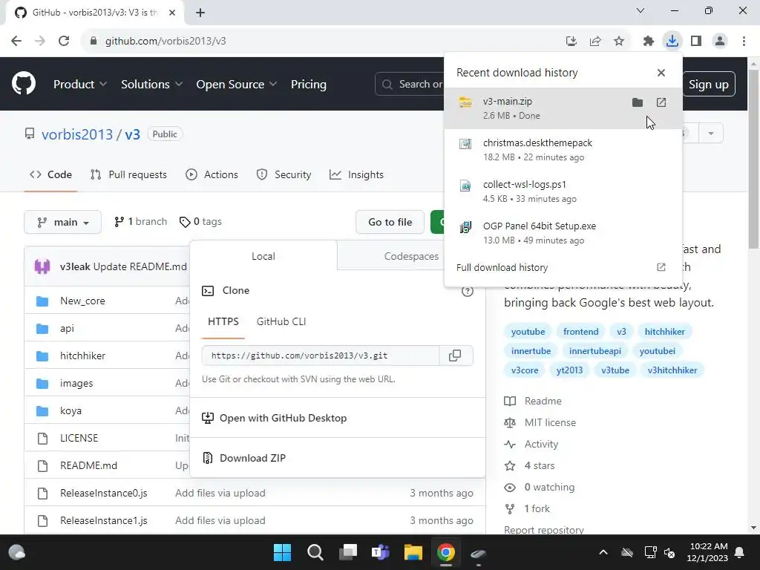Click the GitHub logo in the header
The height and width of the screenshot is (570, 760).
click(23, 83)
